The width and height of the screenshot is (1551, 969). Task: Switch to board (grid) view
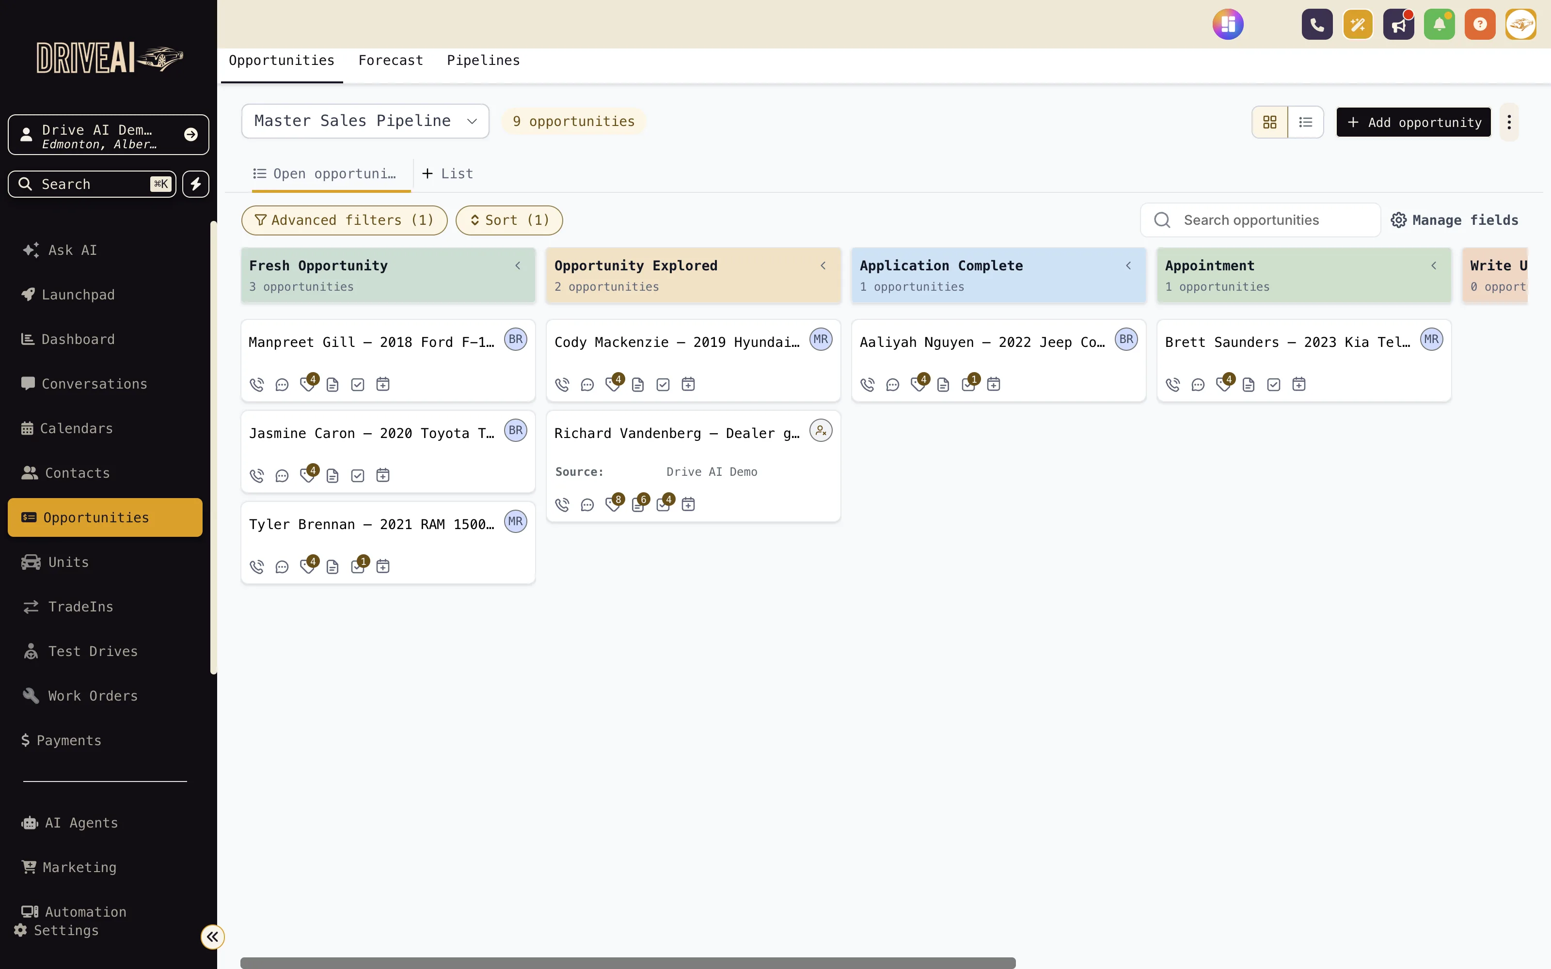click(1270, 122)
